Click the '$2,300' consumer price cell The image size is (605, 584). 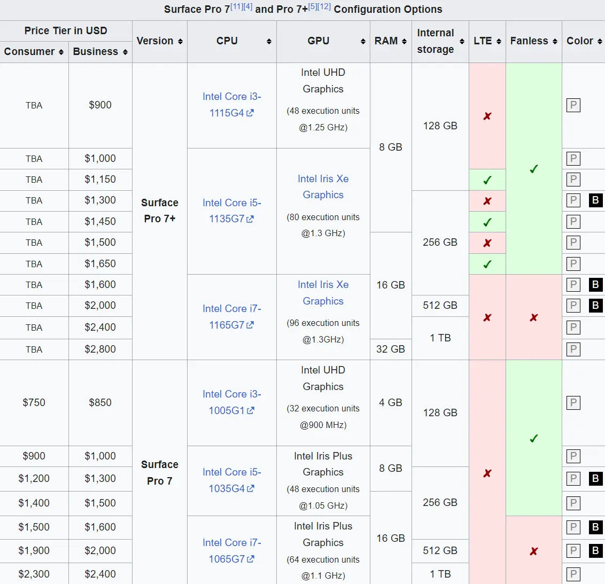[34, 574]
